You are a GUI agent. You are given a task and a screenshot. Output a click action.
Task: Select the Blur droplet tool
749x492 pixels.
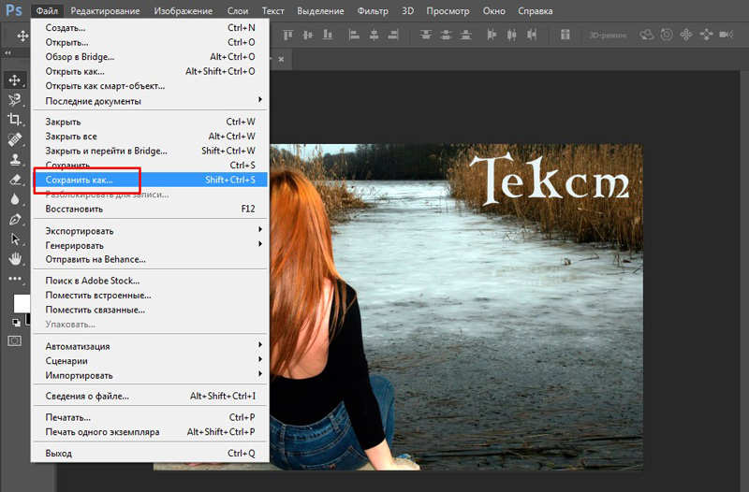[15, 199]
